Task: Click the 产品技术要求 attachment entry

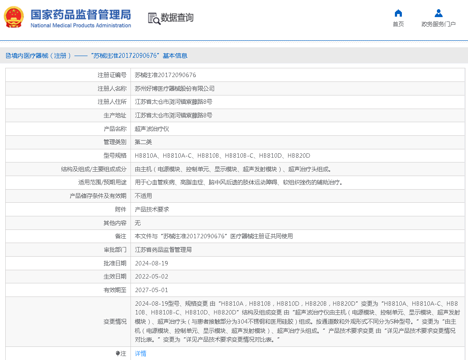Action: (x=151, y=209)
